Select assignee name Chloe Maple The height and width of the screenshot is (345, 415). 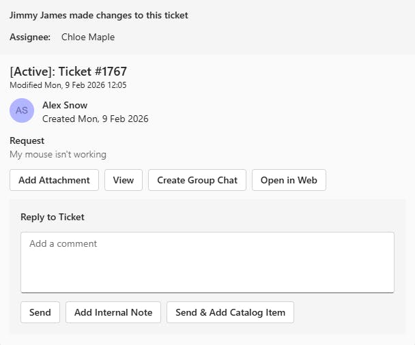pyautogui.click(x=88, y=37)
